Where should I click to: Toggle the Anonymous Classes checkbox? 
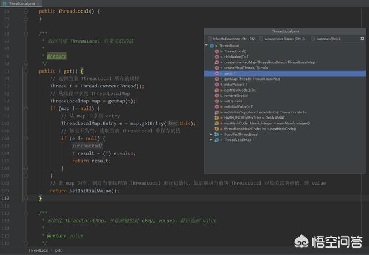(x=261, y=39)
